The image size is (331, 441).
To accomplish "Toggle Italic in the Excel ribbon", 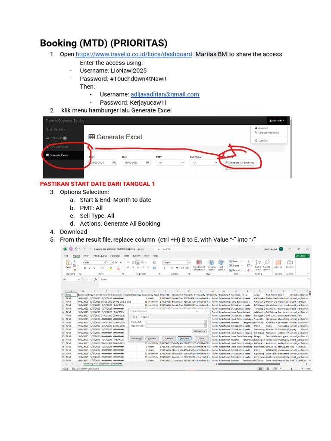I will click(x=90, y=268).
